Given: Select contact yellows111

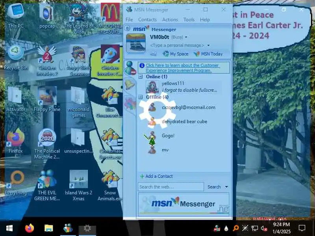Looking at the screenshot, I should [x=184, y=87].
